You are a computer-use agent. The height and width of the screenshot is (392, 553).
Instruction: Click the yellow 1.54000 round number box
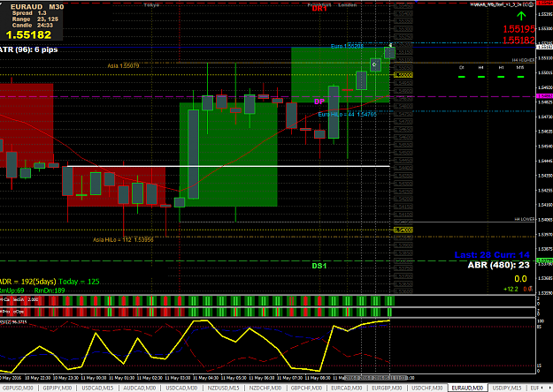point(403,230)
